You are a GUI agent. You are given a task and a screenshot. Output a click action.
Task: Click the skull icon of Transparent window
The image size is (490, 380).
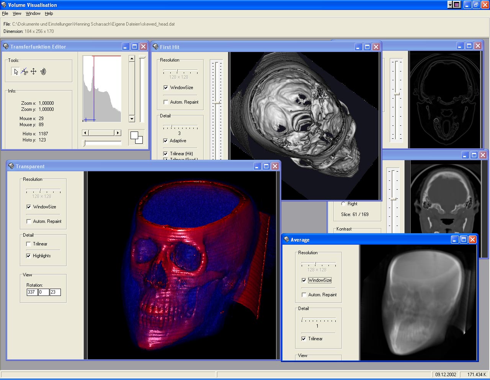[11, 166]
